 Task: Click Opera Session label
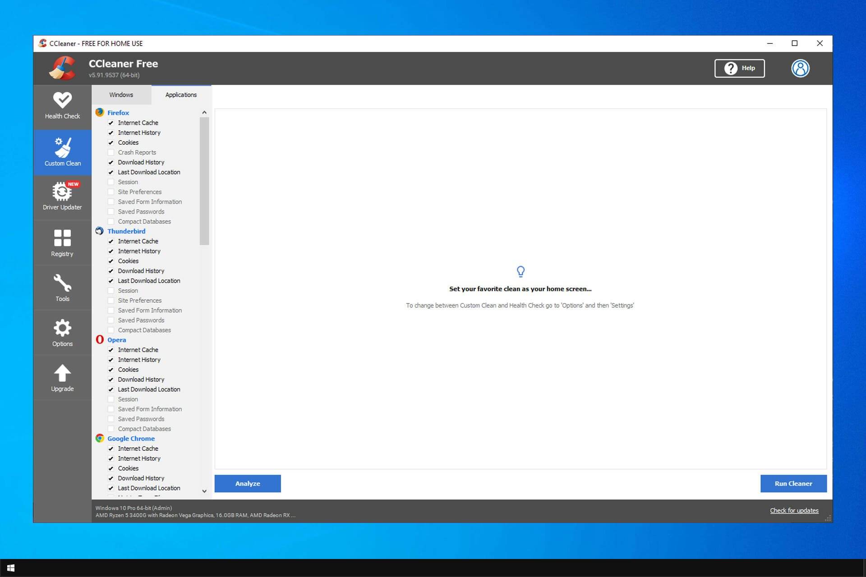click(x=128, y=399)
